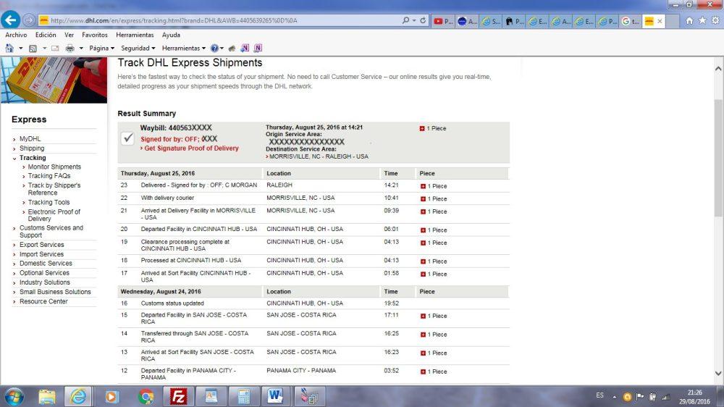Open Microsoft Word from the taskbar
This screenshot has width=724, height=407.
pyautogui.click(x=275, y=396)
